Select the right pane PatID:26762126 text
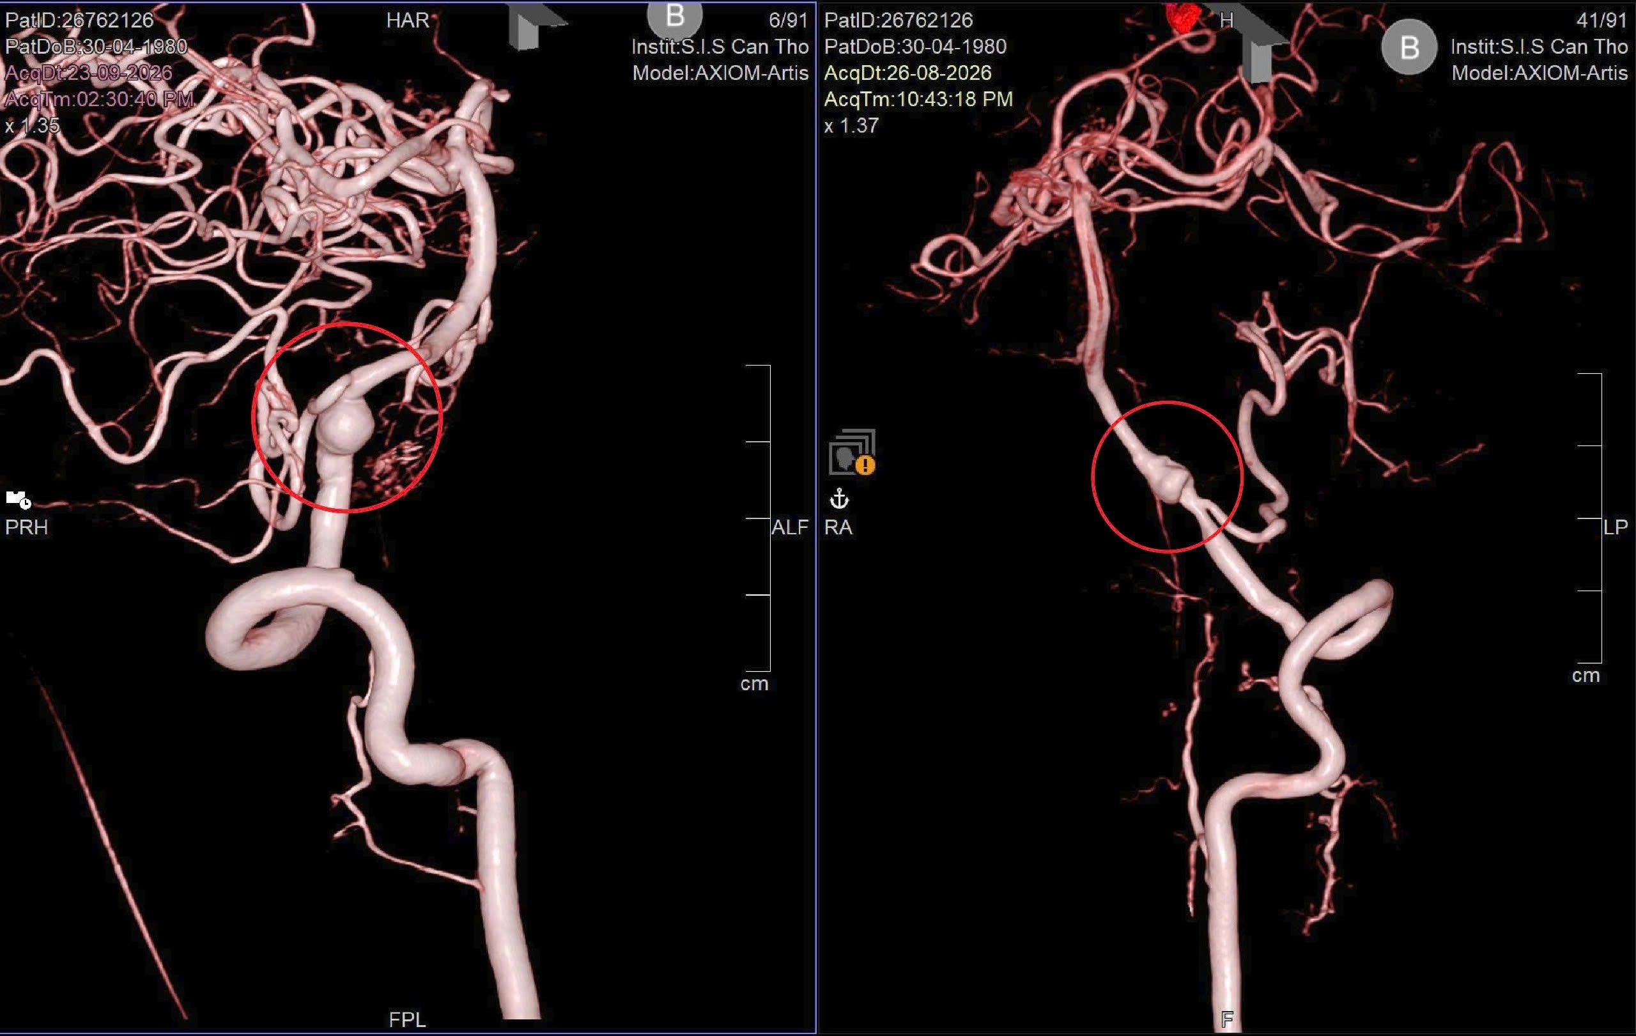 [898, 20]
